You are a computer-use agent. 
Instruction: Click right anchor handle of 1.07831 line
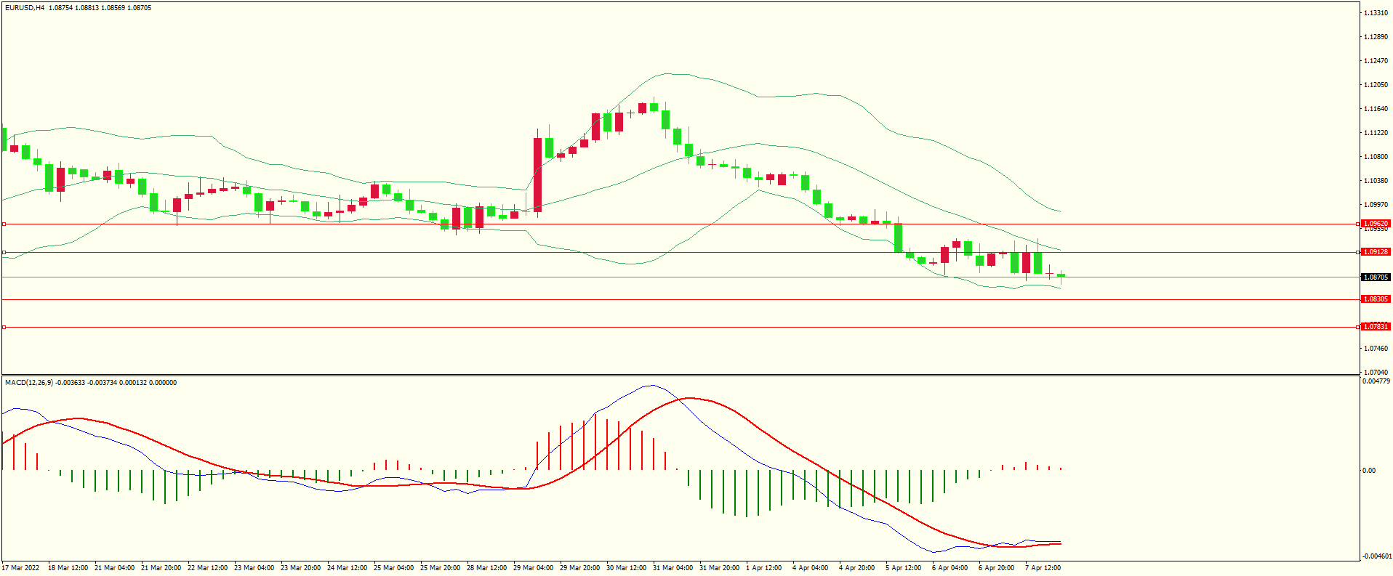click(x=1357, y=328)
